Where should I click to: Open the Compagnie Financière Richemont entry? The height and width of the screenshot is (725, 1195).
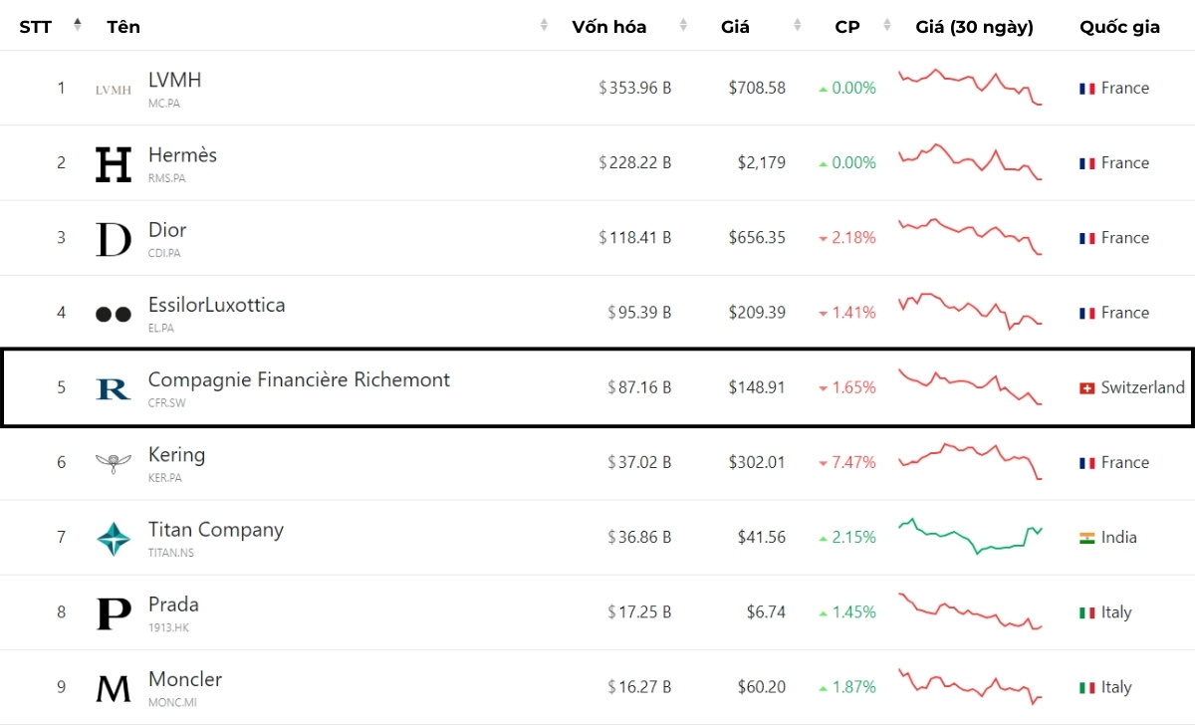299,379
